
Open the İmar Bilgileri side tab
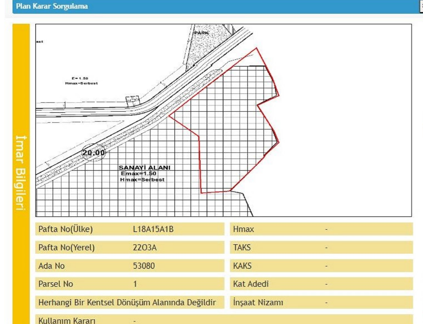[x=21, y=173]
